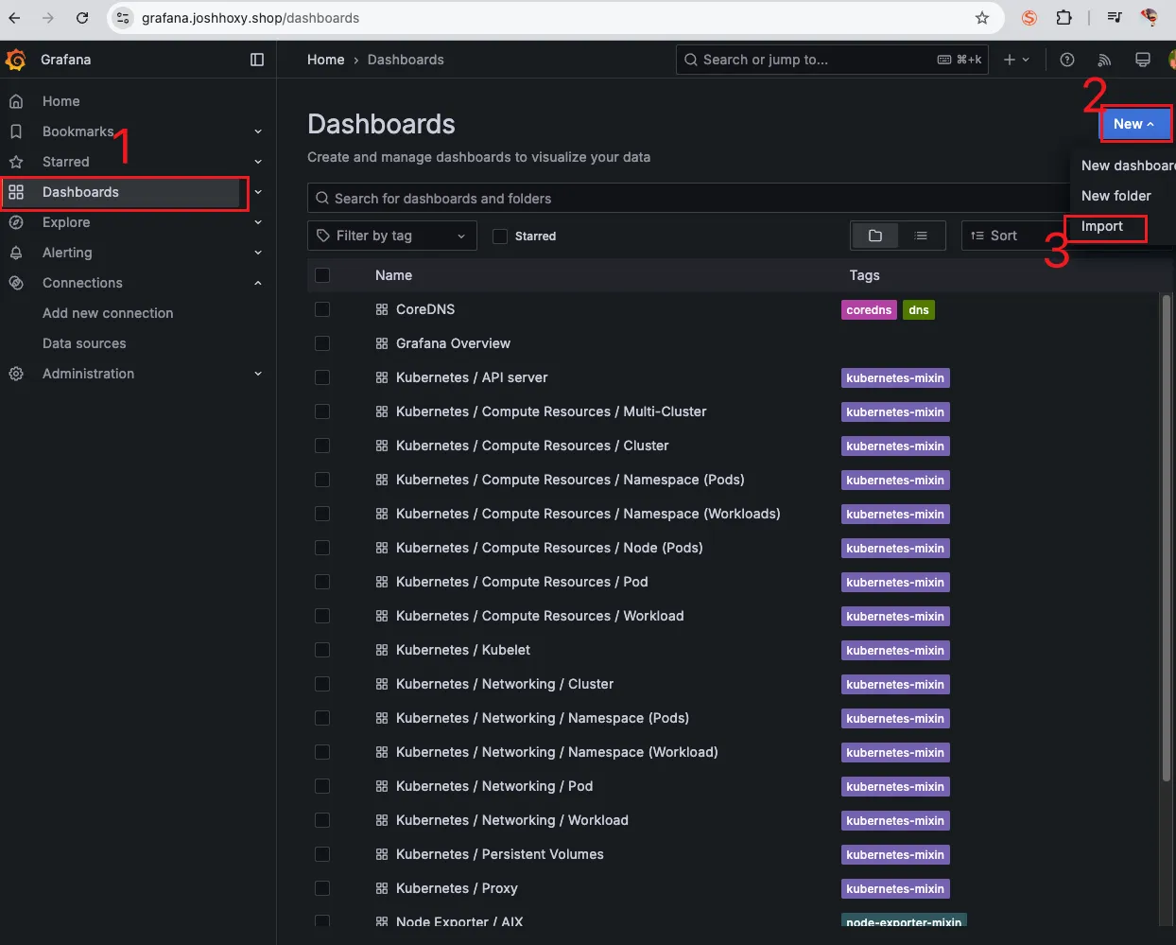Expand the Starred section chevron
Image resolution: width=1176 pixels, height=945 pixels.
tap(258, 162)
